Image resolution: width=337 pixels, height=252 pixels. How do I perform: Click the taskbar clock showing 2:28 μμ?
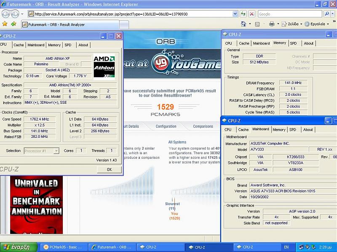click(x=325, y=247)
